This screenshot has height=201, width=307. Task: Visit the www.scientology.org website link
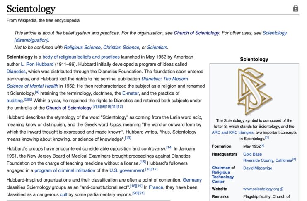click(261, 189)
